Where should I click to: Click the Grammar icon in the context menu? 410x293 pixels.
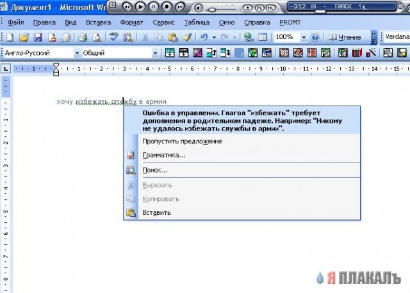(131, 155)
